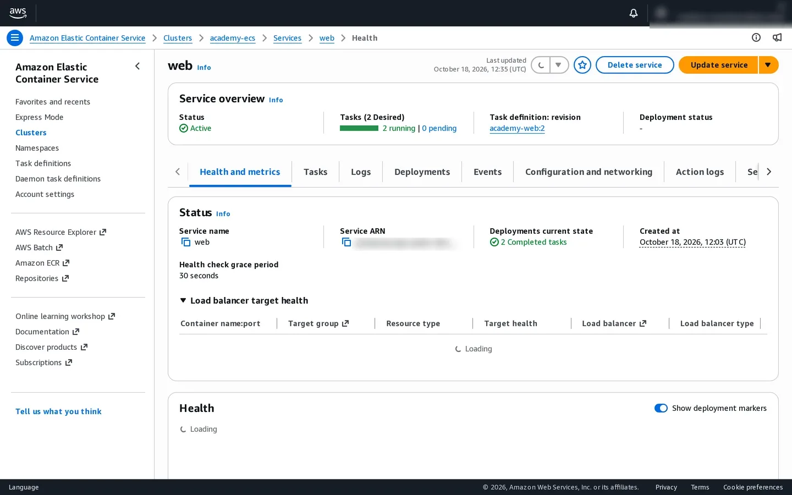This screenshot has width=792, height=495.
Task: Collapse the ECS side navigation panel
Action: click(137, 66)
